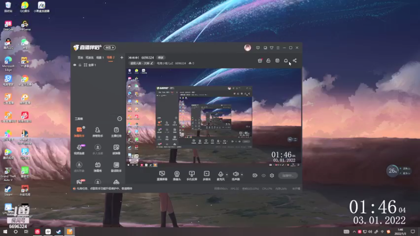Open the Windows Start menu
This screenshot has height=236, width=420.
[x=5, y=232]
